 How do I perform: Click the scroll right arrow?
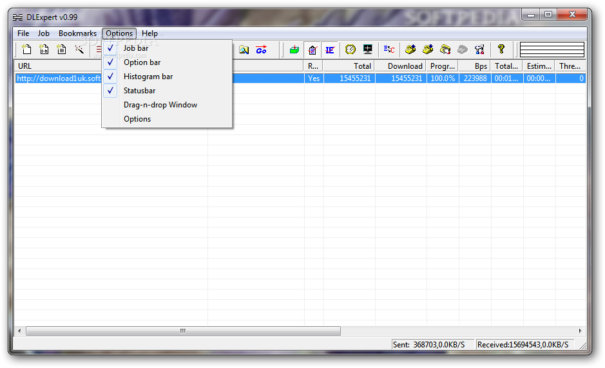coord(580,331)
